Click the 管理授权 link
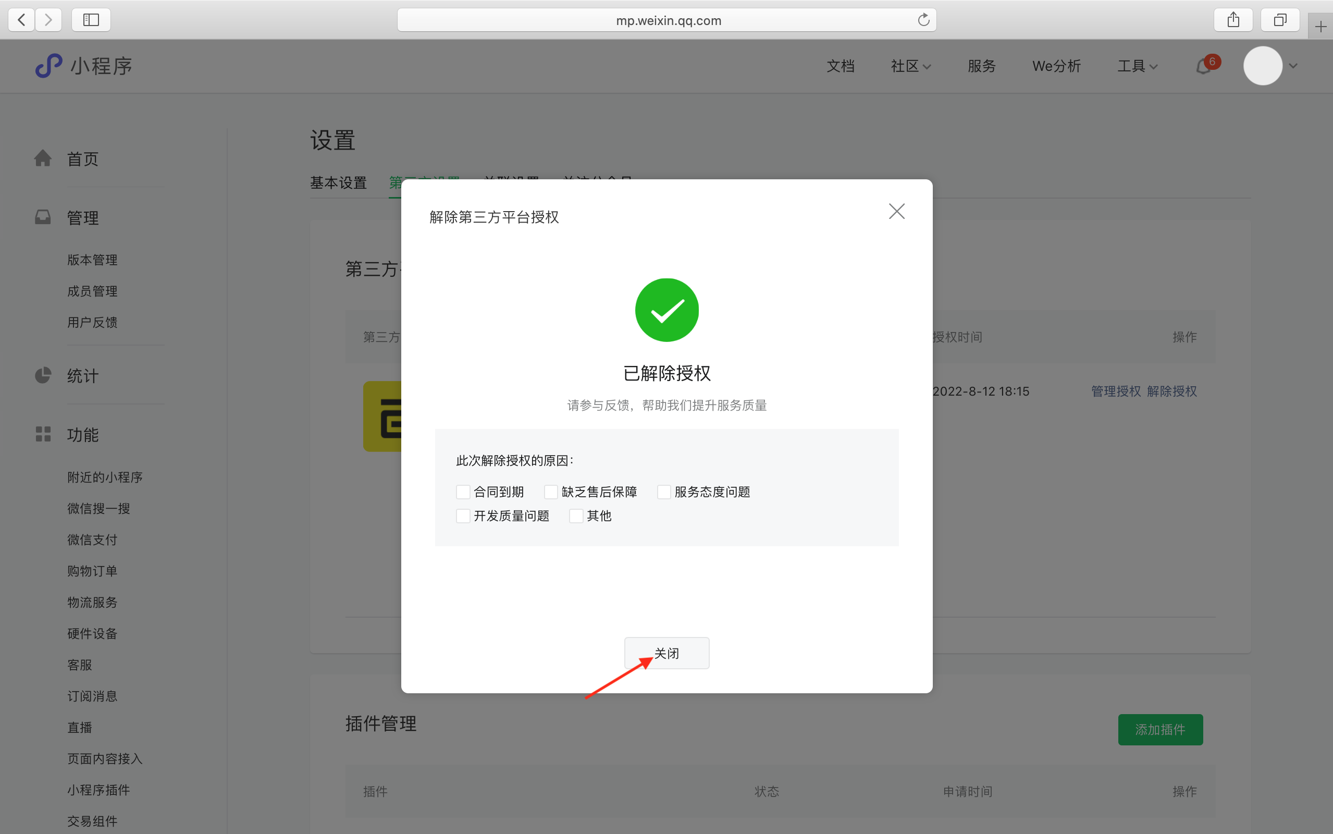The width and height of the screenshot is (1333, 834). click(1116, 391)
